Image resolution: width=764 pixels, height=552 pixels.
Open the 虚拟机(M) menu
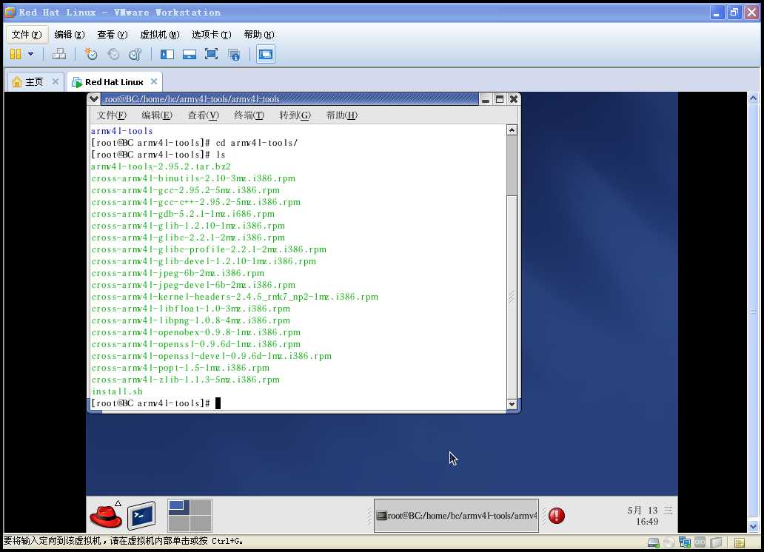[159, 35]
